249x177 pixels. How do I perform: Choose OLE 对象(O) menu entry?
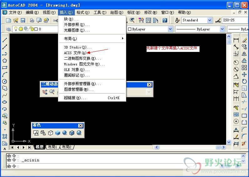[x=92, y=70]
